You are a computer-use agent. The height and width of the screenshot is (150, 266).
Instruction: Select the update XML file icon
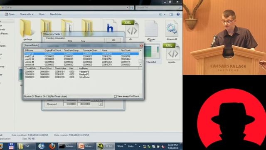click(171, 52)
